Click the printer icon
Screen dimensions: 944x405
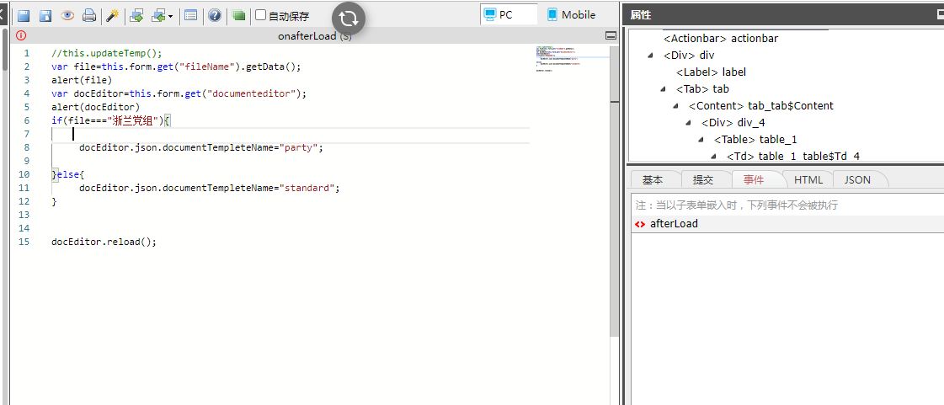[89, 16]
